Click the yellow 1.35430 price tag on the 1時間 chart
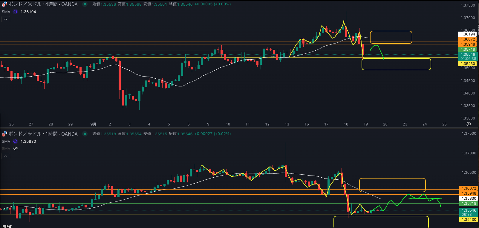 pyautogui.click(x=469, y=220)
